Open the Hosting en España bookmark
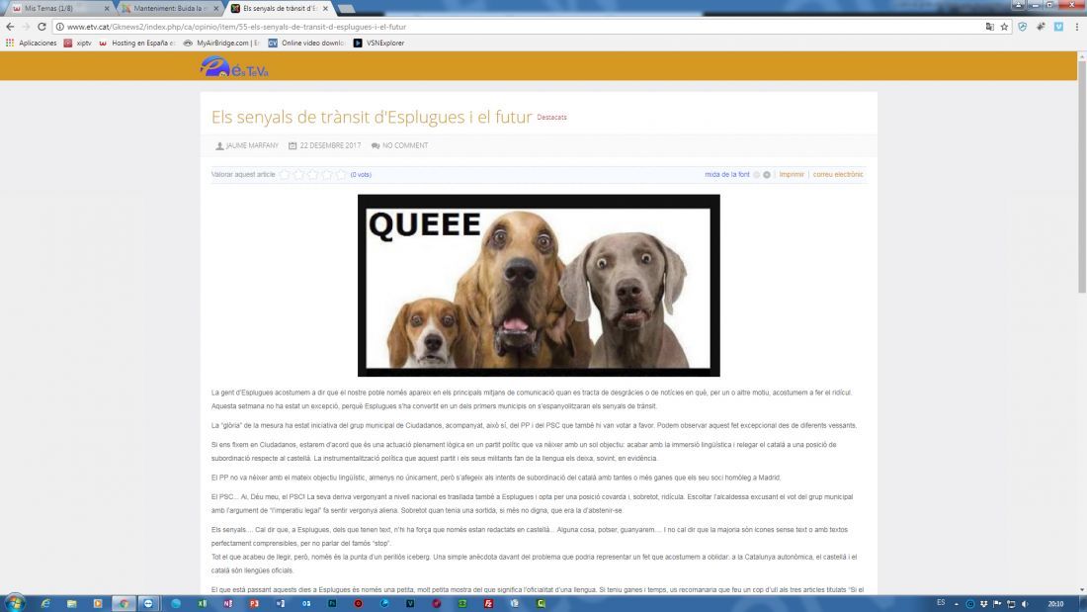Image resolution: width=1087 pixels, height=612 pixels. 137,44
